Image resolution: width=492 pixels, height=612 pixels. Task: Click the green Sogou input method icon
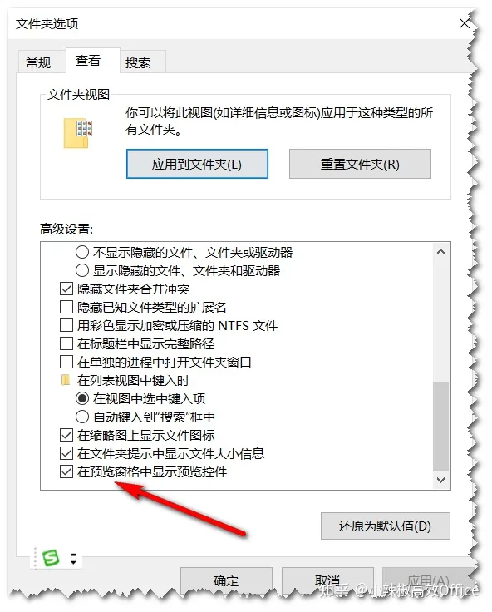[x=52, y=558]
